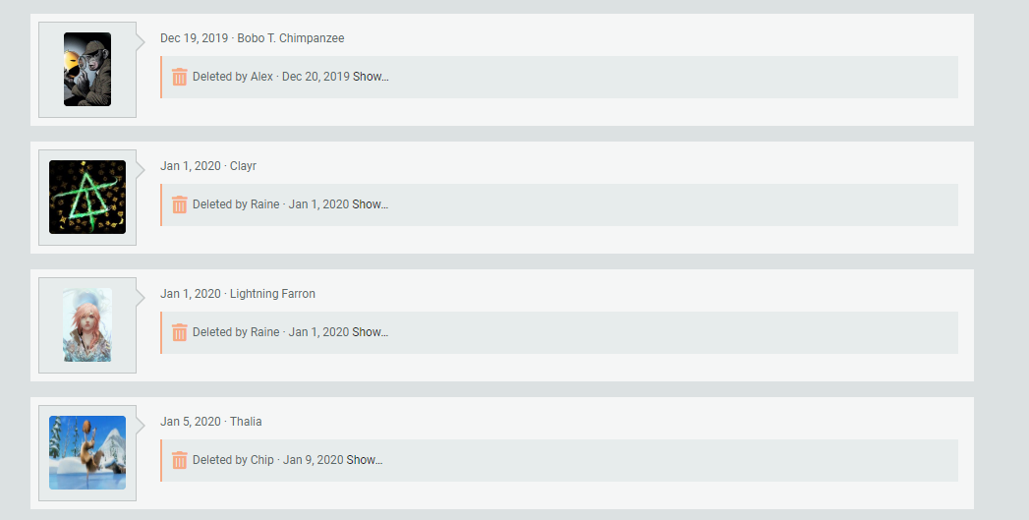Screen dimensions: 1029x520
Task: Open Bobo T. Chimpanzee's profile link
Action: pos(291,38)
